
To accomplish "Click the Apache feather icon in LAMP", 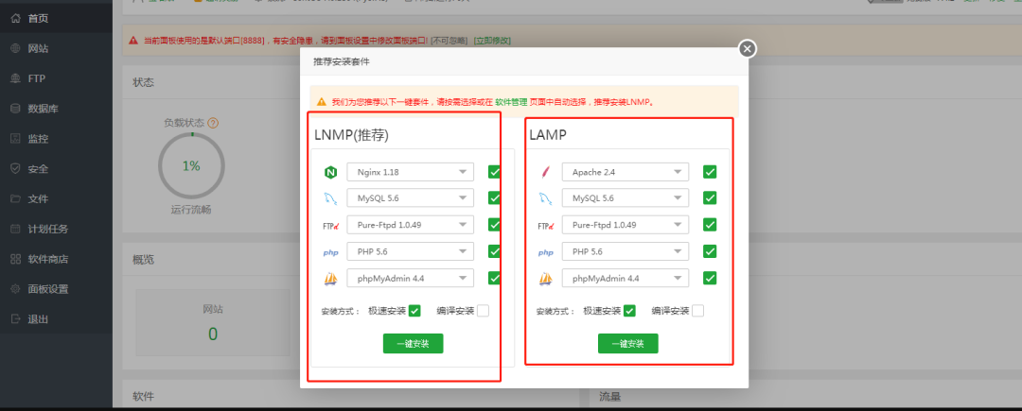I will (x=546, y=172).
